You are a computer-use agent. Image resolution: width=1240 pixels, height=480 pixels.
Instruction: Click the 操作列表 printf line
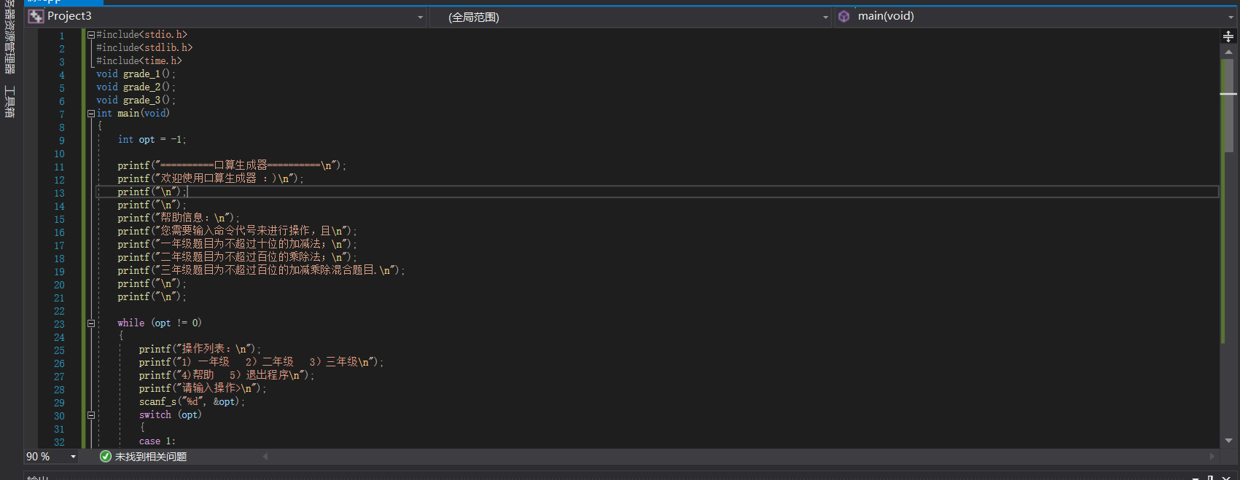pyautogui.click(x=200, y=349)
